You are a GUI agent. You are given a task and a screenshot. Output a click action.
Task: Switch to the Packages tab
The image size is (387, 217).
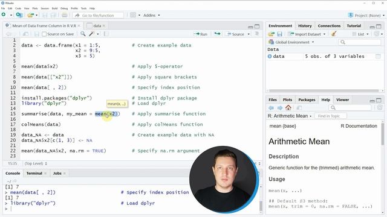(x=307, y=99)
